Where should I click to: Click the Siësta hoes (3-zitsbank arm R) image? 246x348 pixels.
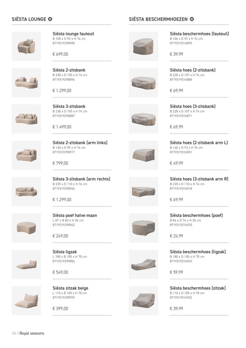pyautogui.click(x=144, y=191)
